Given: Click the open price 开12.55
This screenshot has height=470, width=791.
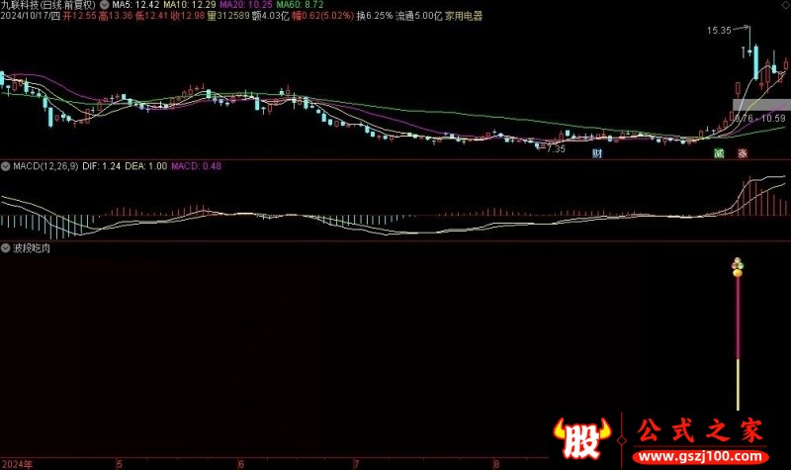Looking at the screenshot, I should [x=80, y=16].
